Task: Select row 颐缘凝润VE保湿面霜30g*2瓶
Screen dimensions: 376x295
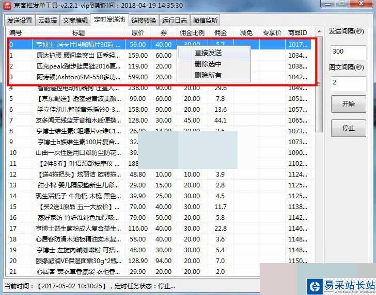Action: (160, 261)
